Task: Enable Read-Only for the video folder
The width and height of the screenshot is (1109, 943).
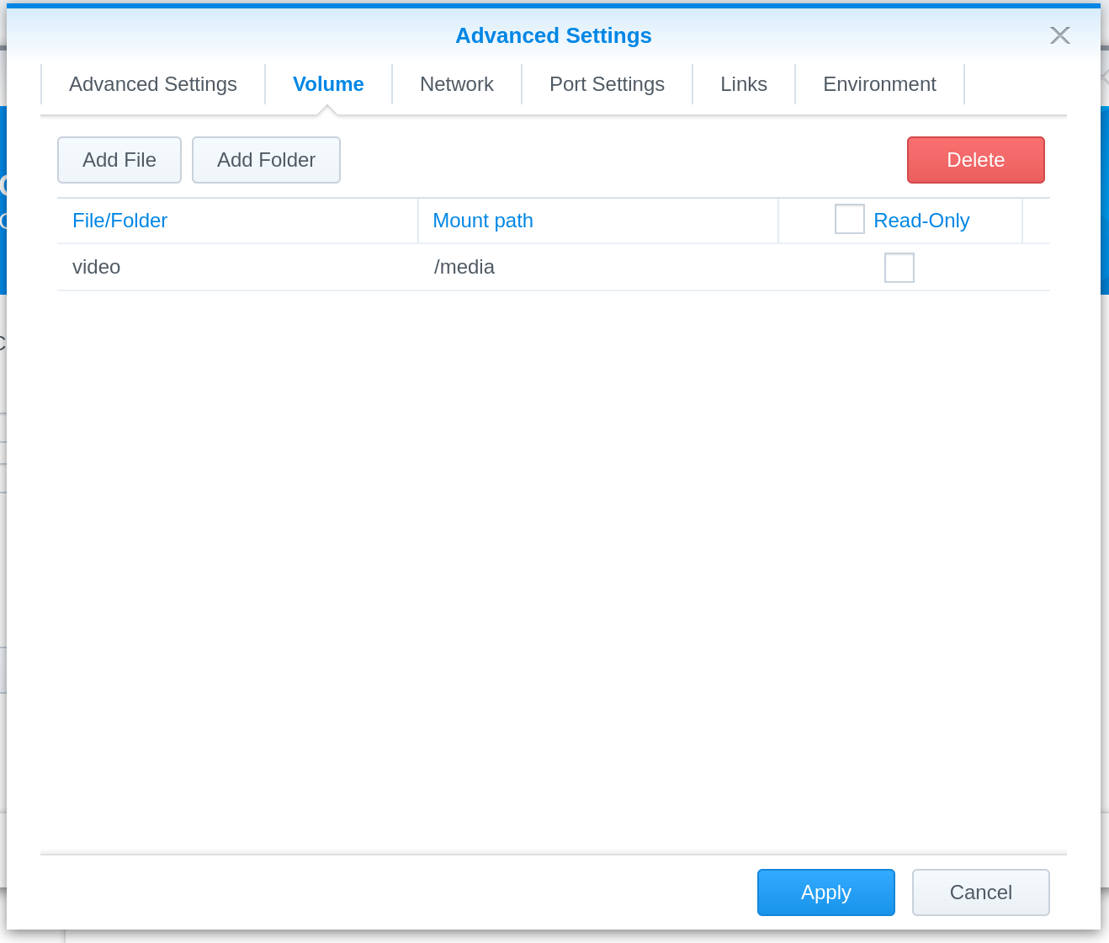Action: [x=899, y=267]
